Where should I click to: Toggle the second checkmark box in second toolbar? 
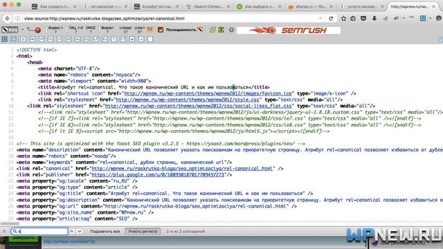coord(141,39)
